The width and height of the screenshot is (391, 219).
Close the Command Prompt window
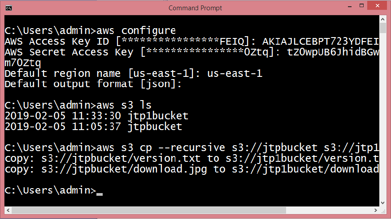[x=377, y=5]
